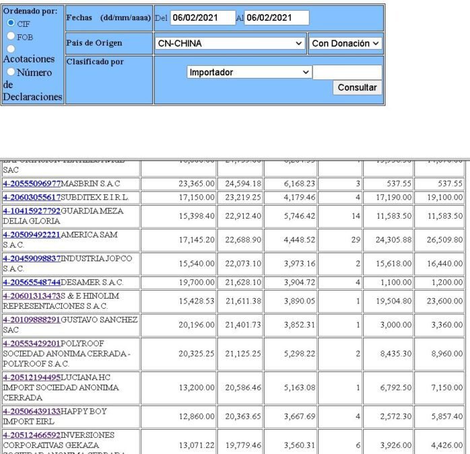Click value 17,150.00 in SUBDITEX row
Viewport: 470px width, 454px height.
tap(197, 197)
